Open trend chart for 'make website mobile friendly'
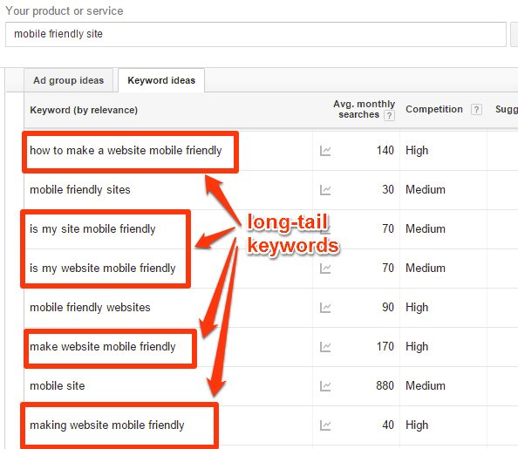The width and height of the screenshot is (518, 449). [325, 347]
